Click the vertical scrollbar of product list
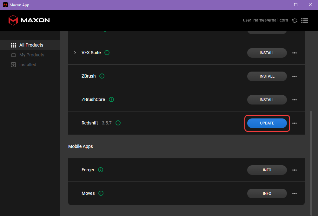 tap(311, 158)
